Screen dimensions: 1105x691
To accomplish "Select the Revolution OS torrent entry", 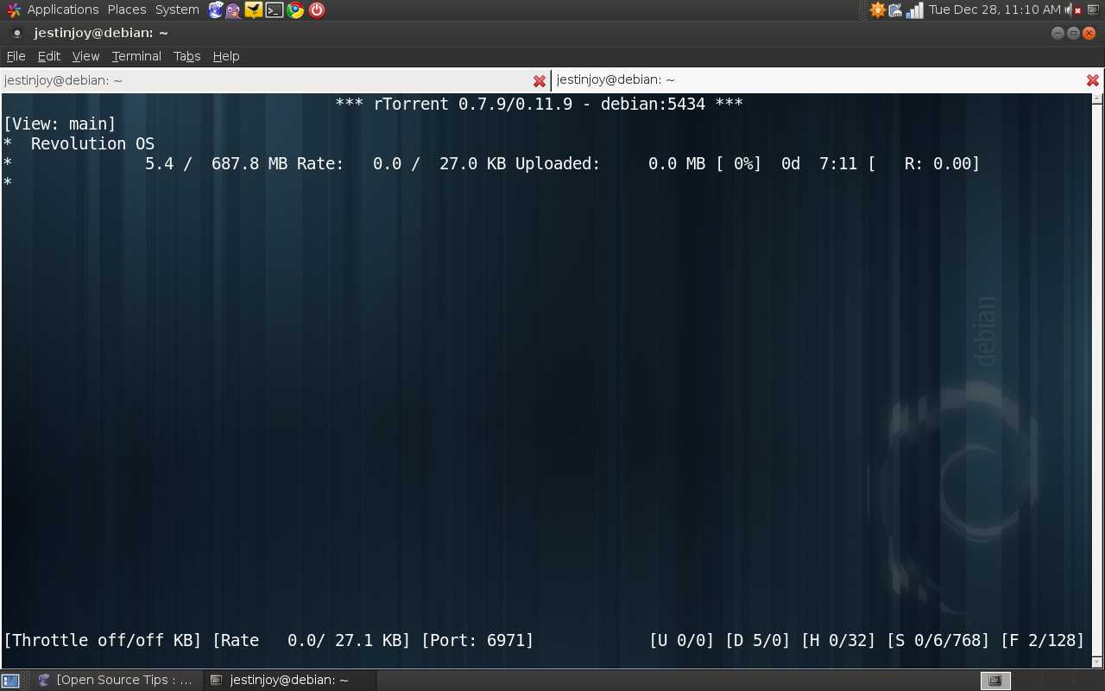I will tap(92, 143).
